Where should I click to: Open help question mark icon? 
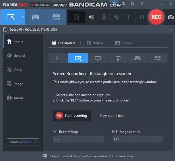(141, 4)
